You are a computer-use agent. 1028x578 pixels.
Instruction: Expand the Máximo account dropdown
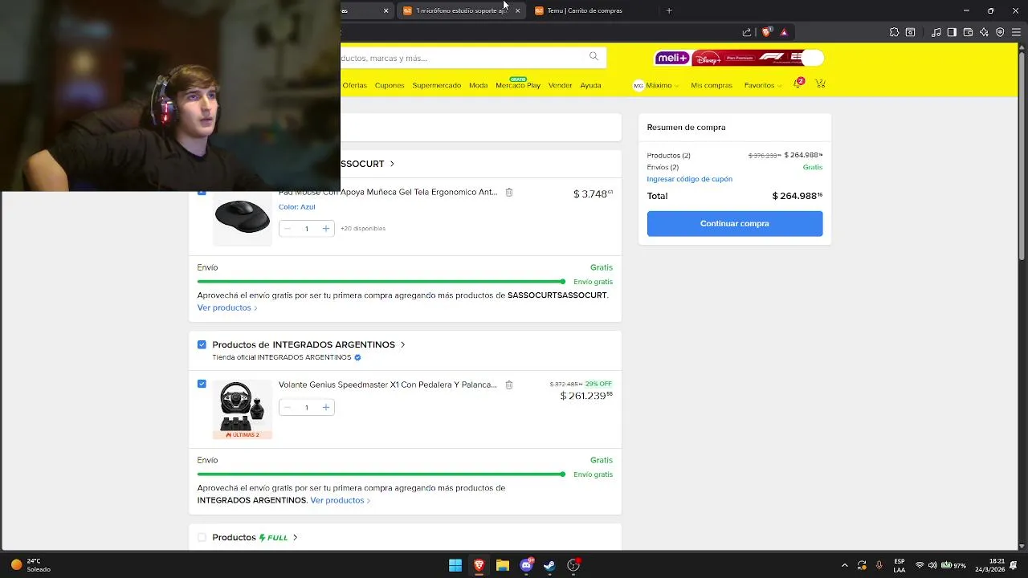tap(656, 85)
